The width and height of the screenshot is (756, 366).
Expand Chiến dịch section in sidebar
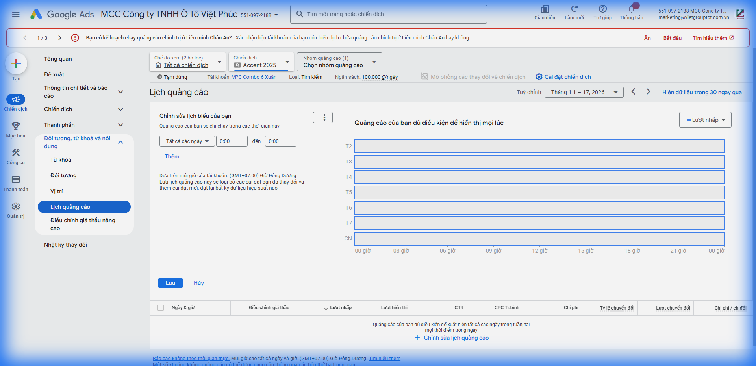click(x=120, y=109)
